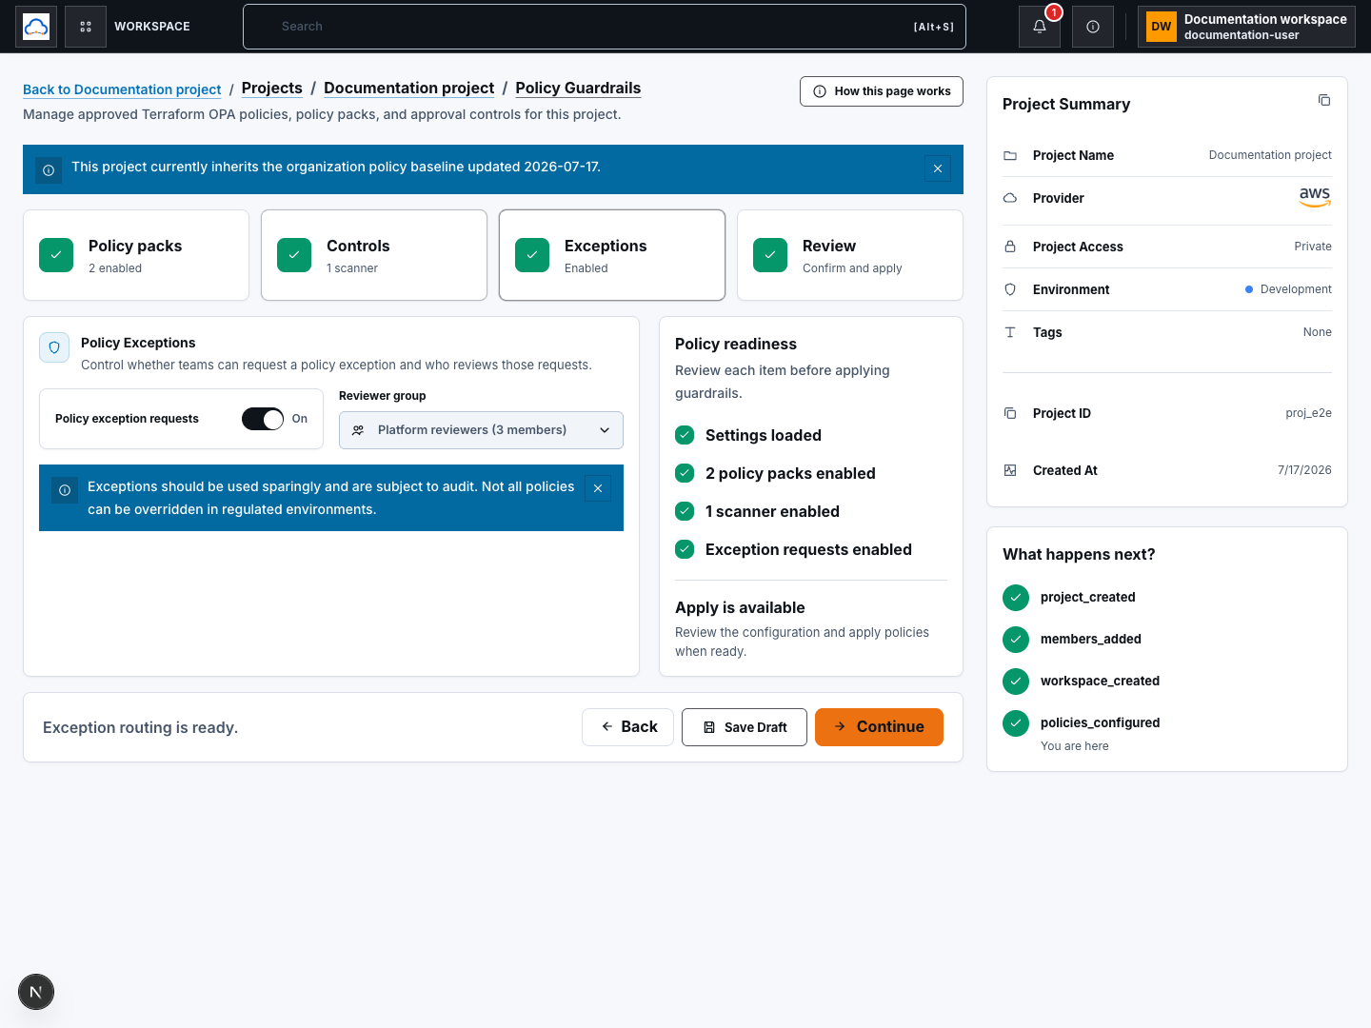Click the cloud icon beside Provider
The width and height of the screenshot is (1371, 1028).
(x=1010, y=198)
